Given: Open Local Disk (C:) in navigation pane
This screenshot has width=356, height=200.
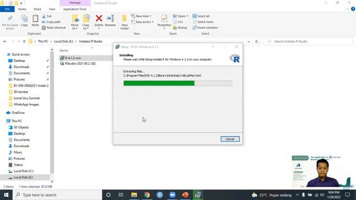Looking at the screenshot, I should click(x=23, y=171).
